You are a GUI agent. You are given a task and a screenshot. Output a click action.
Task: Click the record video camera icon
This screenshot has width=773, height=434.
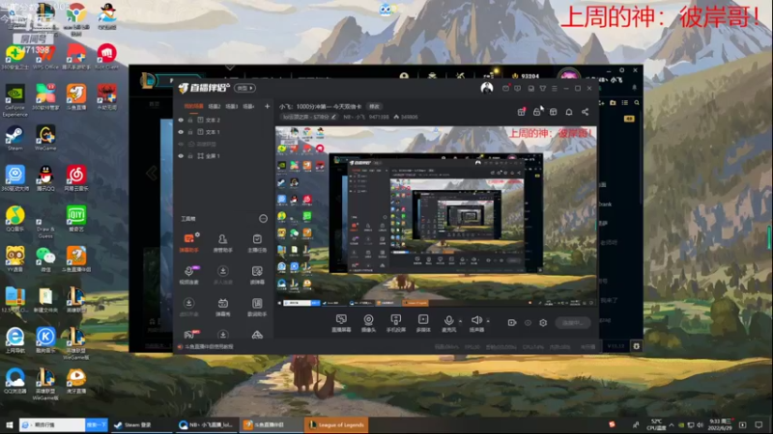coord(512,323)
